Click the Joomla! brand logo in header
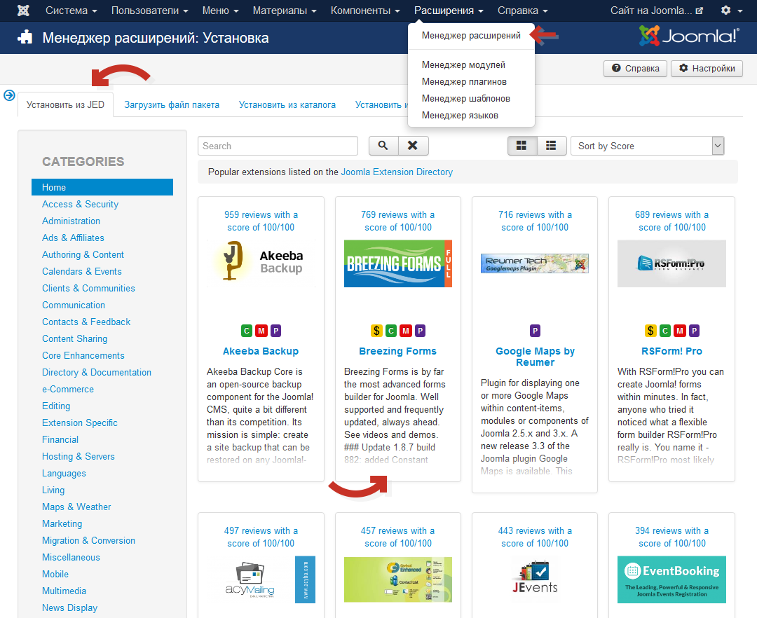 689,36
